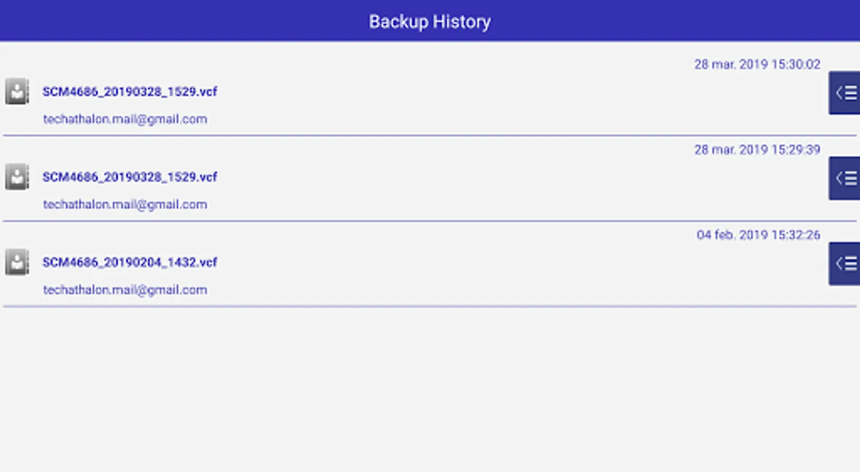Click blue header bar right of the title

pyautogui.click(x=682, y=21)
